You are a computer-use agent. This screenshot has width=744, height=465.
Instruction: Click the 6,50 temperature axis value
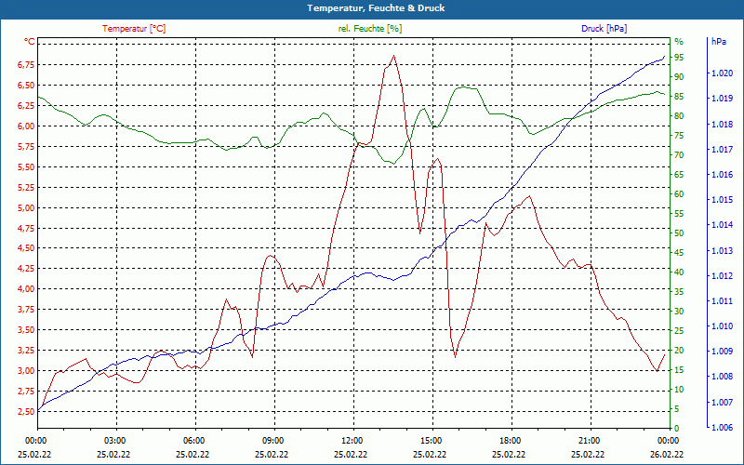[x=26, y=85]
